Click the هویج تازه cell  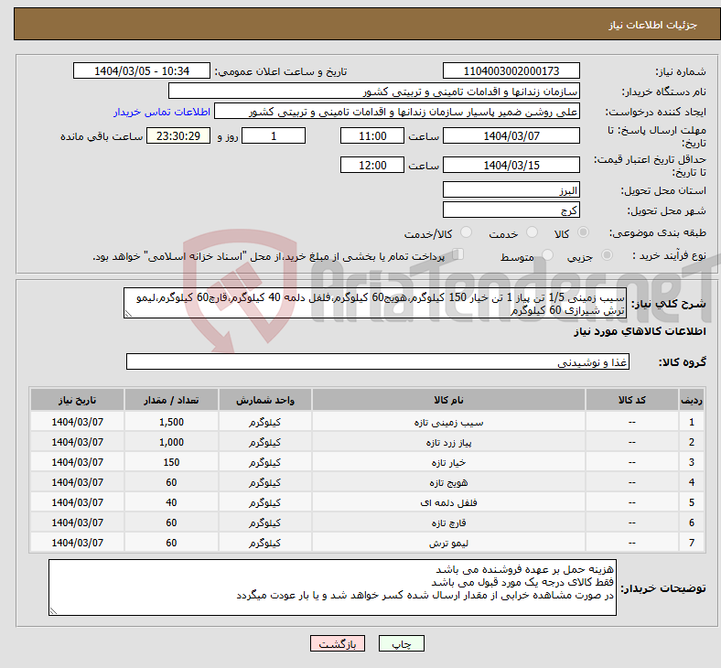[x=448, y=483]
